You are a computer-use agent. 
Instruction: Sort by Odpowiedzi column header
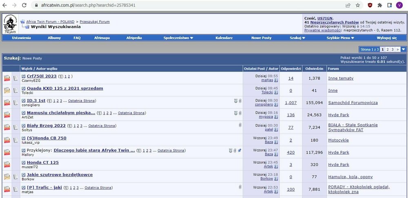point(290,68)
